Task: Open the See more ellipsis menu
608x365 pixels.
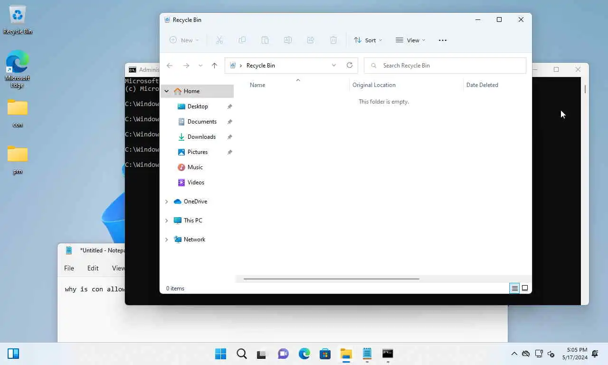Action: coord(443,40)
